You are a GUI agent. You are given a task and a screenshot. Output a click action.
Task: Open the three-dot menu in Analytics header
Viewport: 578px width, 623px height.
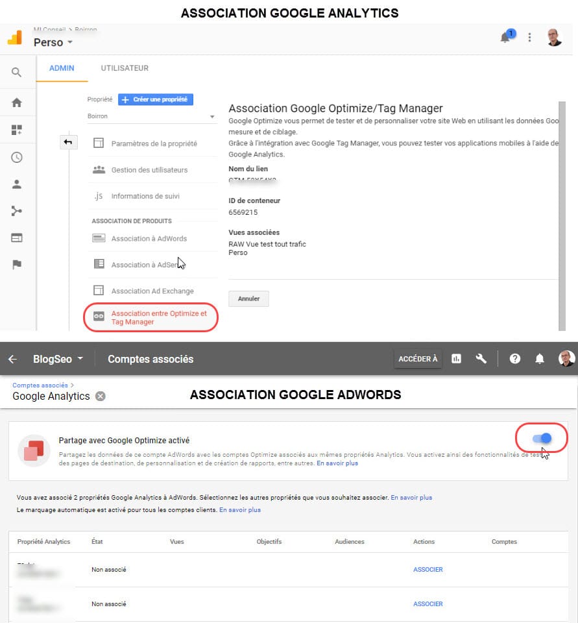click(529, 38)
